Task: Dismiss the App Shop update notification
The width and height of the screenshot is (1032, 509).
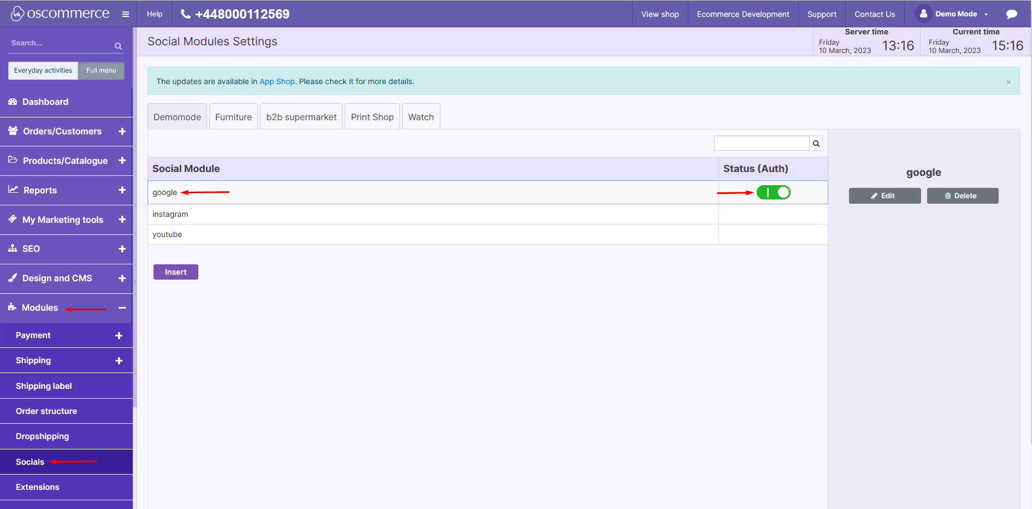Action: pos(1009,82)
